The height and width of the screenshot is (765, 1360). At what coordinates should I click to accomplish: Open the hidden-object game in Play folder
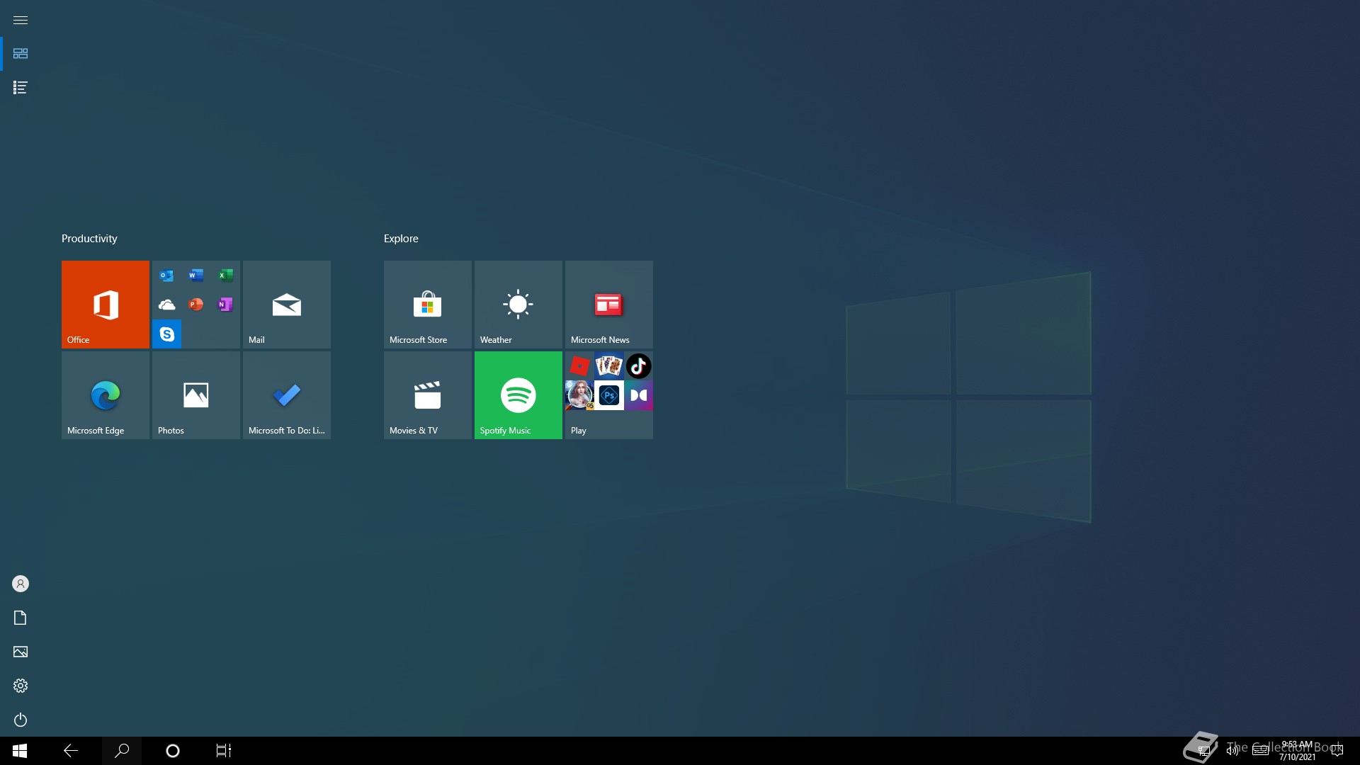(x=579, y=395)
